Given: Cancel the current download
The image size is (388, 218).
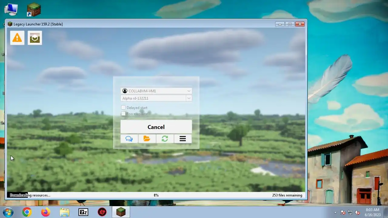Looking at the screenshot, I should coord(156,127).
